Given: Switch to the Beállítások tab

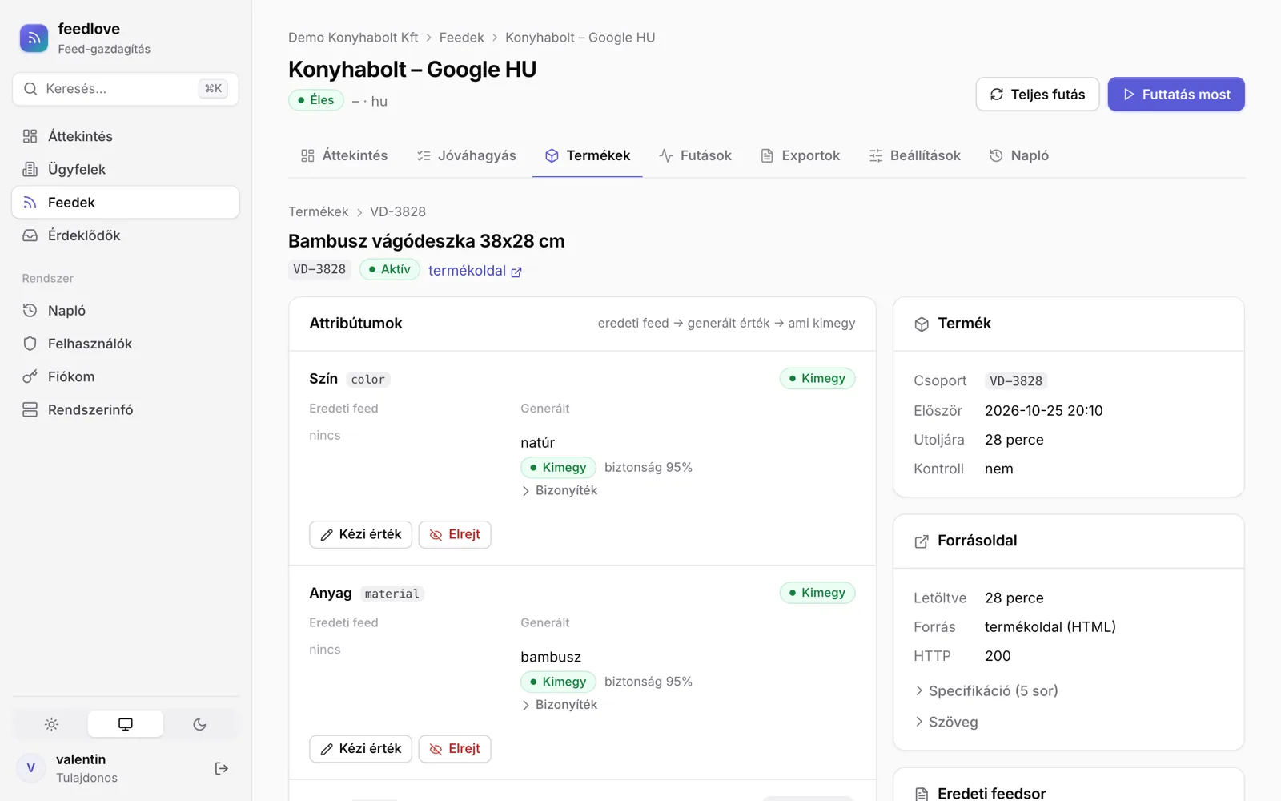Looking at the screenshot, I should pos(915,155).
